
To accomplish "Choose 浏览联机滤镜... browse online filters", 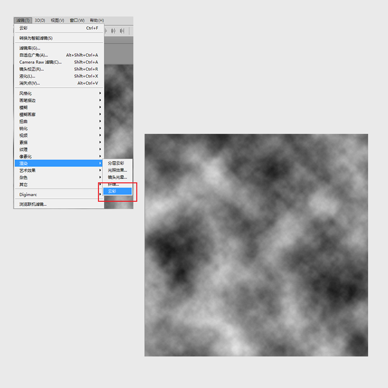I will (x=59, y=204).
